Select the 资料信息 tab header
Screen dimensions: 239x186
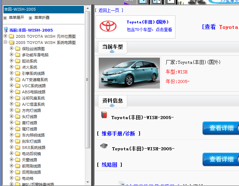click(112, 102)
